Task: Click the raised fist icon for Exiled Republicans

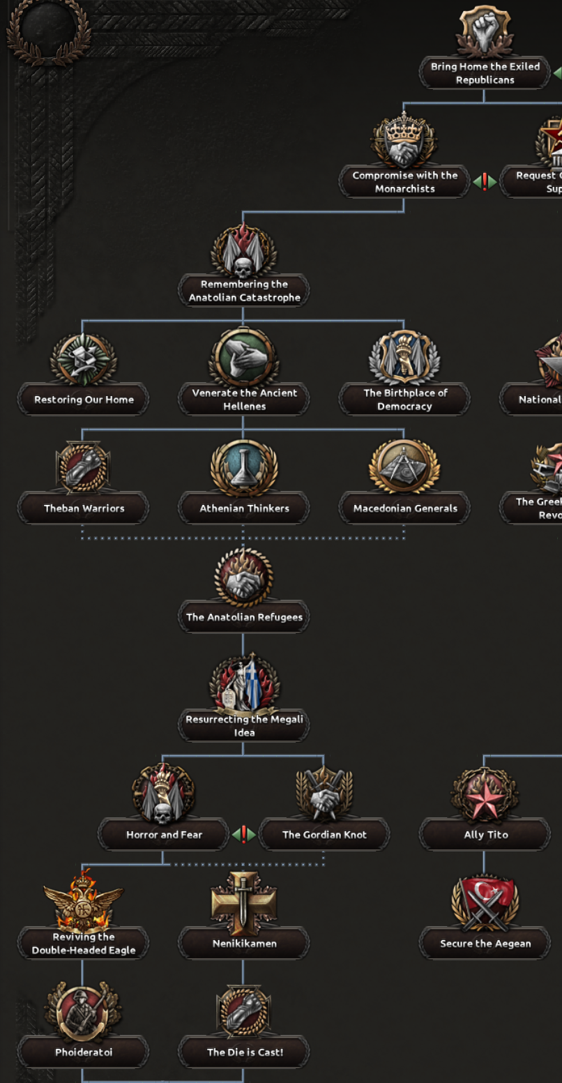Action: pyautogui.click(x=485, y=31)
